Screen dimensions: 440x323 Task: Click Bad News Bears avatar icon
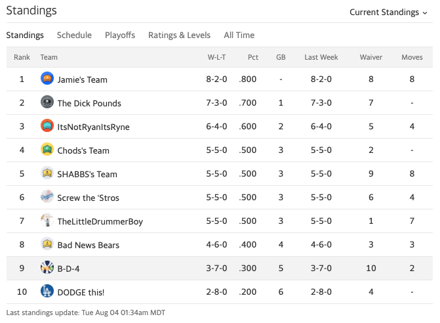(47, 244)
